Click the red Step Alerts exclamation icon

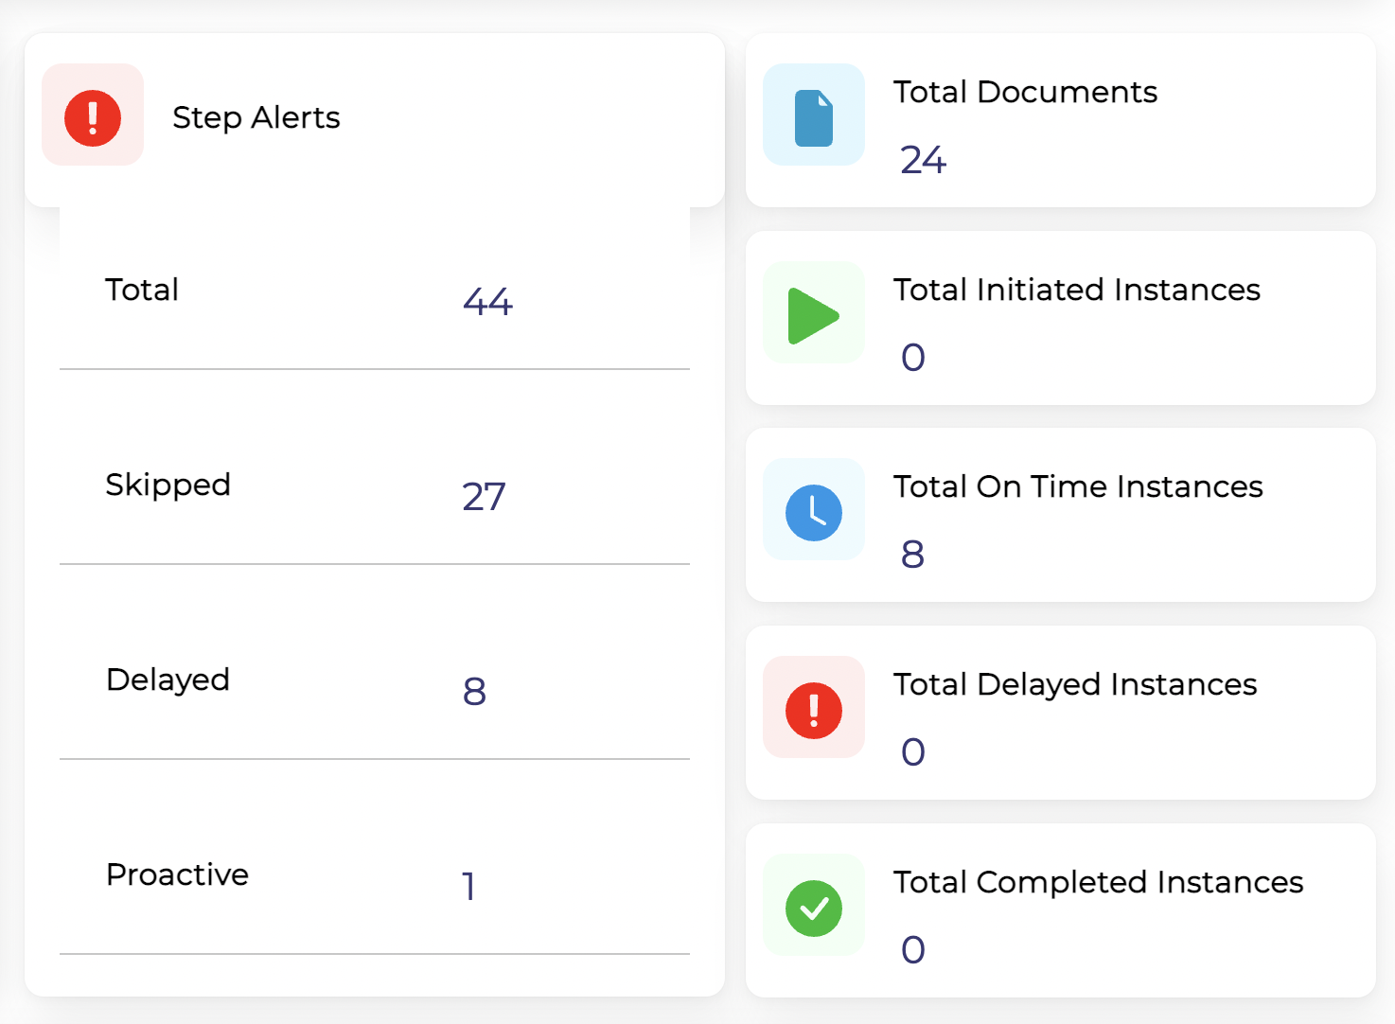tap(93, 117)
